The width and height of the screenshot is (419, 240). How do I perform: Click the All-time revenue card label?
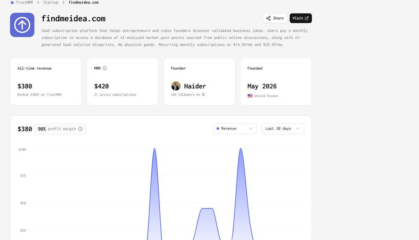pyautogui.click(x=35, y=68)
